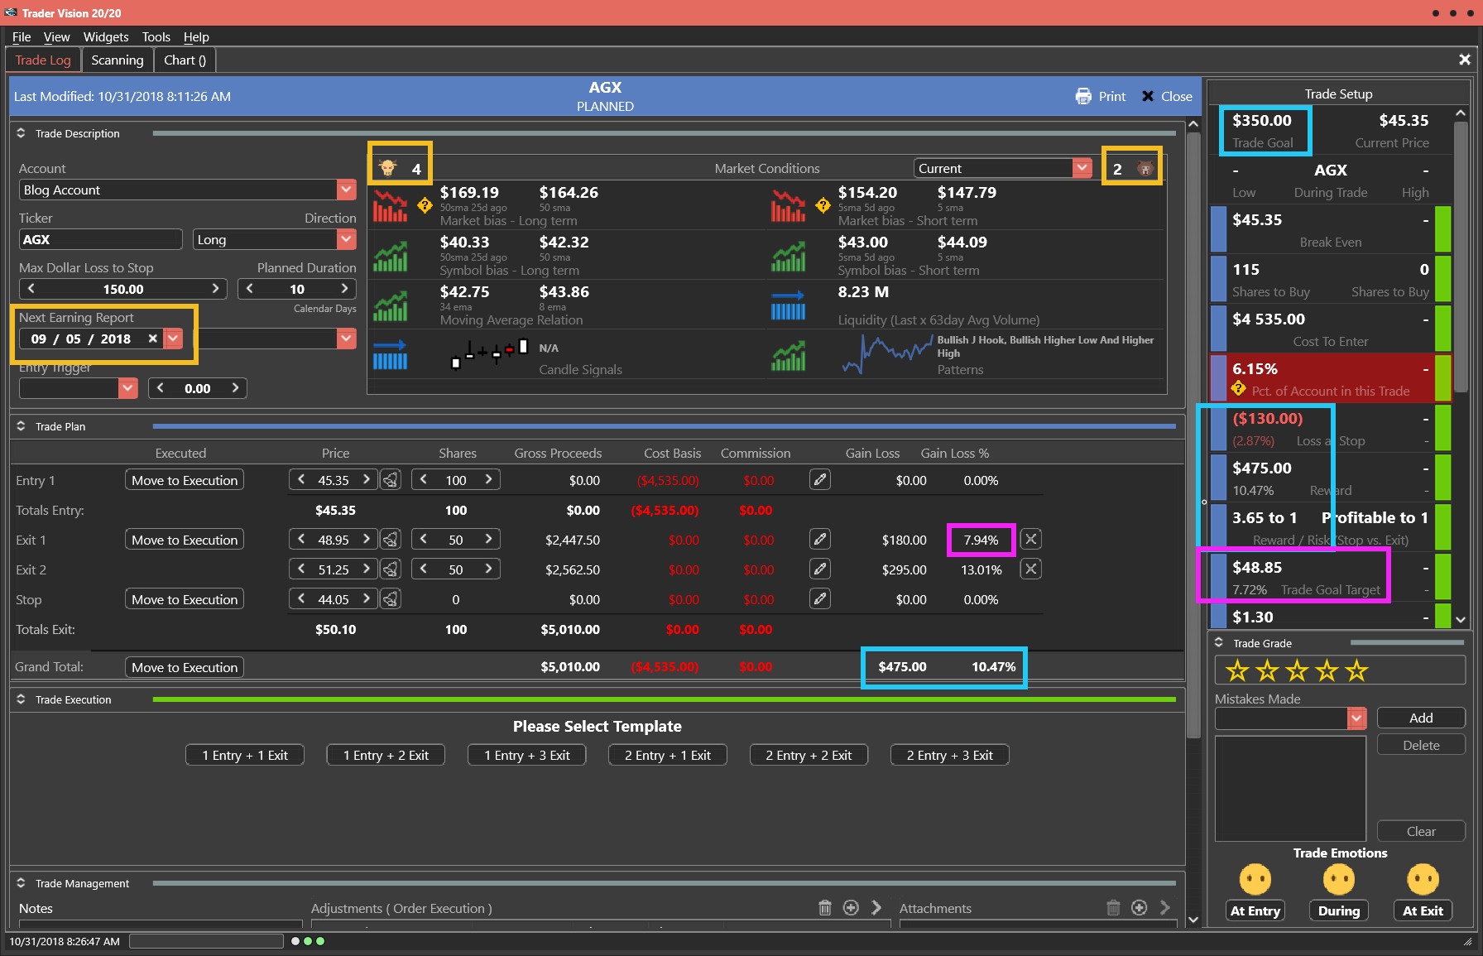
Task: Click the first star in Trade Grade
Action: click(1237, 670)
